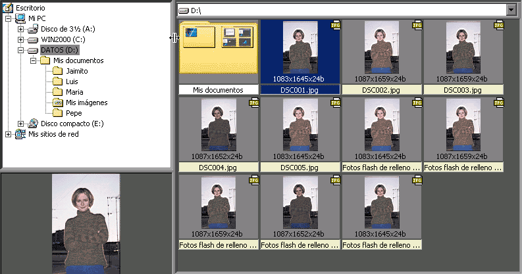Click the JPG badge on DSC001.jpg

(x=336, y=25)
